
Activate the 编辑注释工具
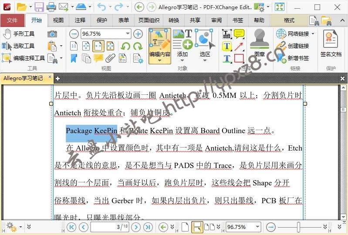coord(24,58)
